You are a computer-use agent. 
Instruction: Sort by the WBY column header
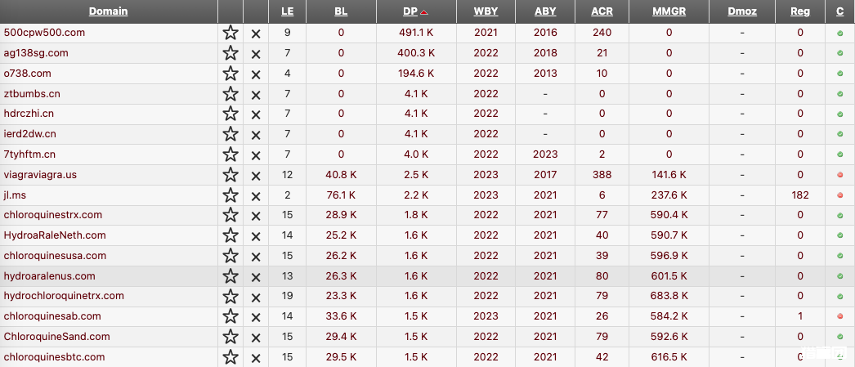[486, 11]
